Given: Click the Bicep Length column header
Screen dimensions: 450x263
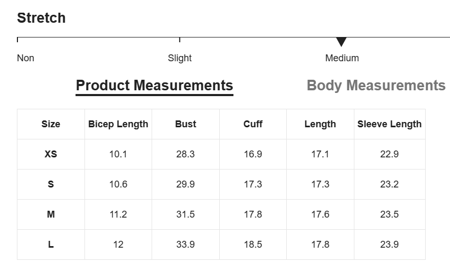Looking at the screenshot, I should coord(118,124).
